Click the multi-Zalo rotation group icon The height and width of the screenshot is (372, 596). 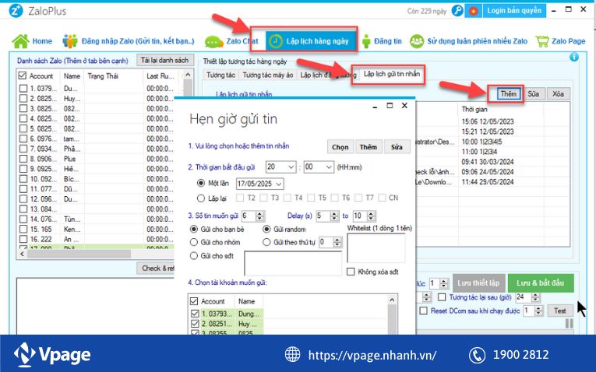(x=417, y=41)
